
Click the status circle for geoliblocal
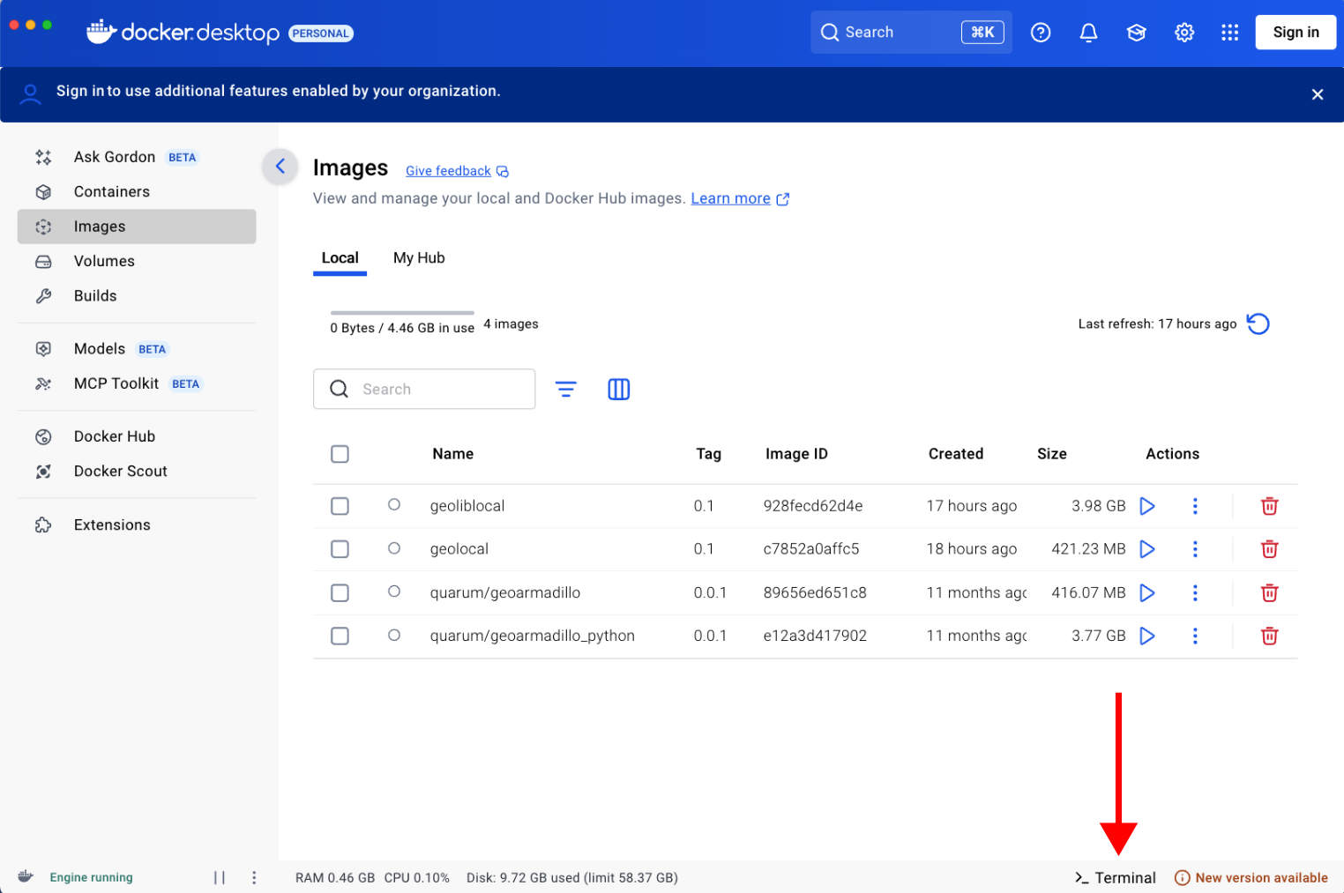pos(394,504)
